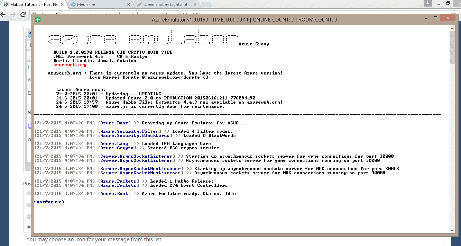Click 'There is currently no newer update' message
The image size is (461, 246).
coord(186,73)
